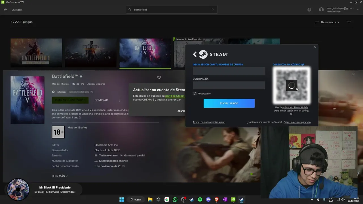The height and width of the screenshot is (204, 363).
Task: Click 'Crear una cuenta gratuita' link
Action: 297,122
